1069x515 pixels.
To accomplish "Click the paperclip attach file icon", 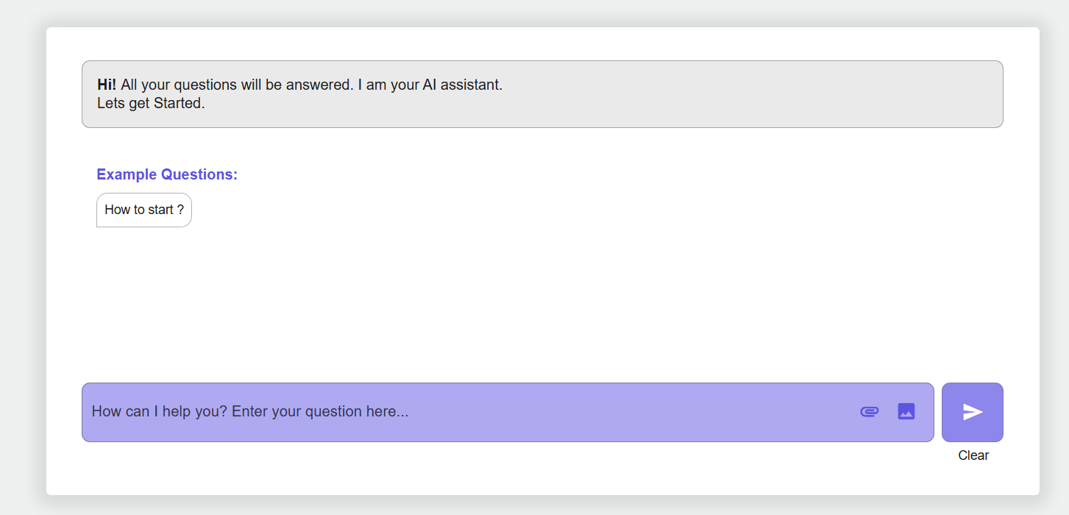I will pyautogui.click(x=869, y=411).
